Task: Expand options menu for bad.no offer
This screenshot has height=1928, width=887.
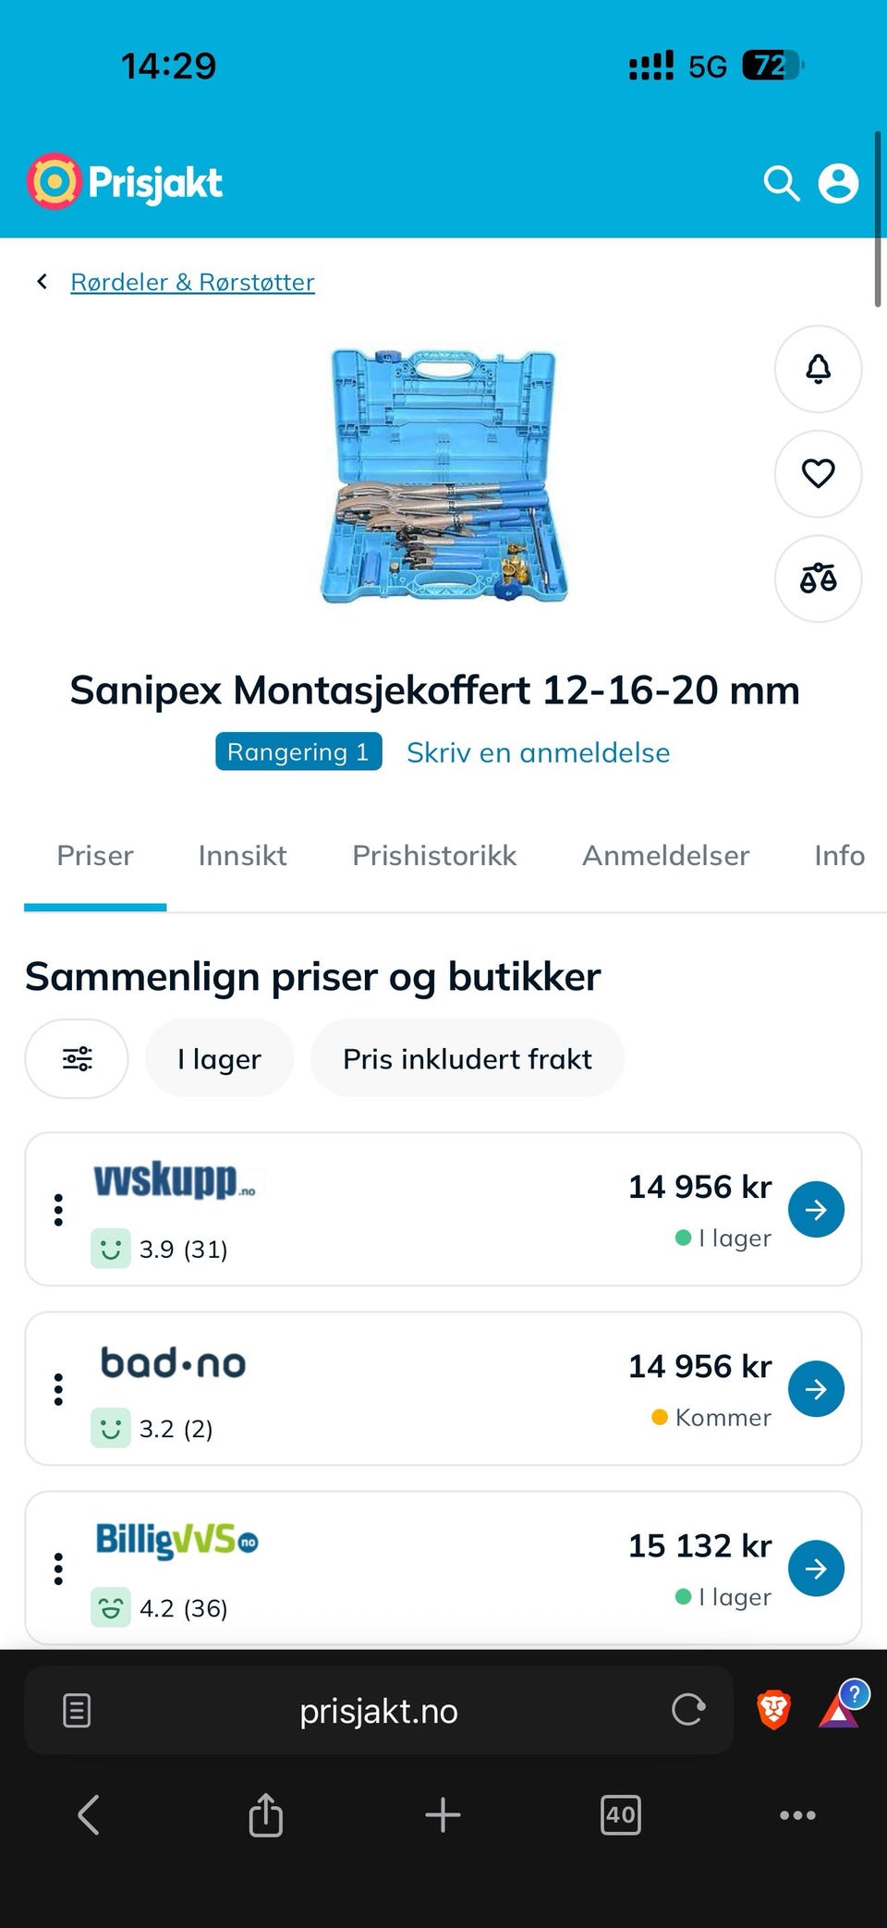Action: tap(58, 1389)
